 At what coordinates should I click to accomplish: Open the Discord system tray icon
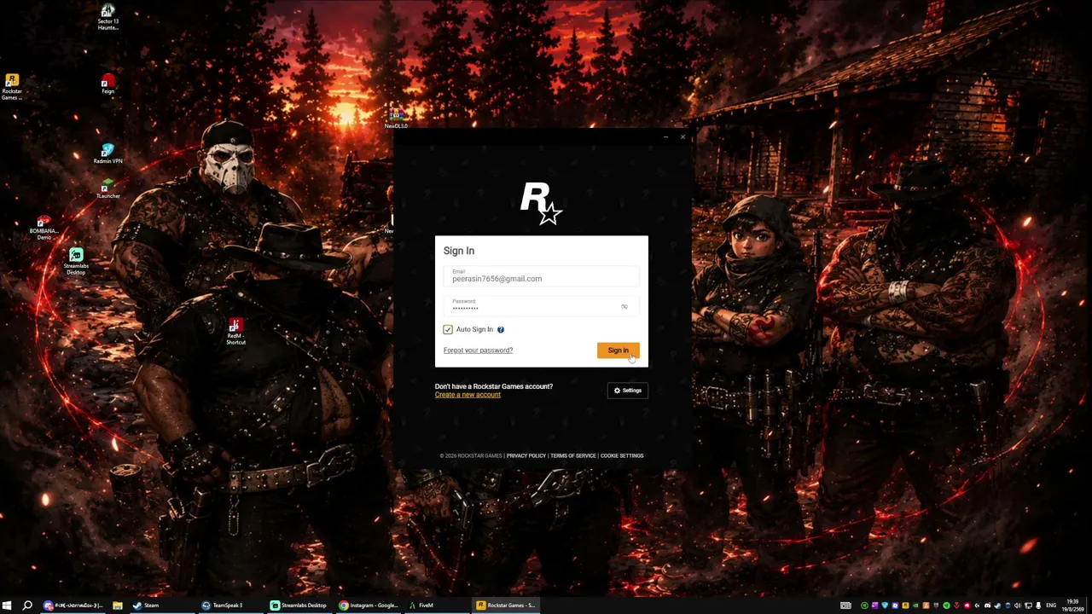tap(987, 605)
